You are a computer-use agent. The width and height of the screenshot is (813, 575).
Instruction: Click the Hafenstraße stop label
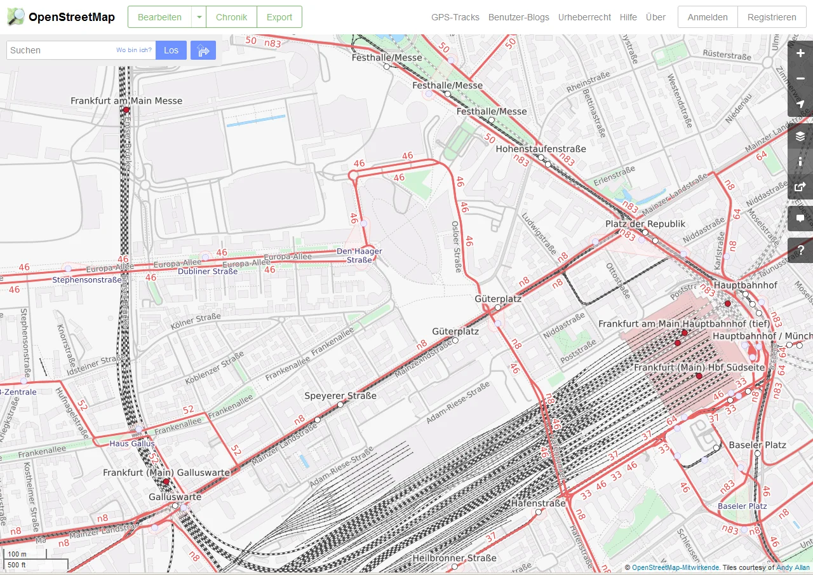539,503
